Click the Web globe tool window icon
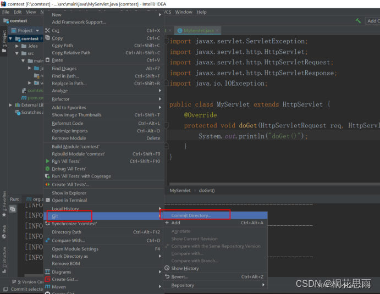The width and height of the screenshot is (380, 294). click(x=4, y=236)
